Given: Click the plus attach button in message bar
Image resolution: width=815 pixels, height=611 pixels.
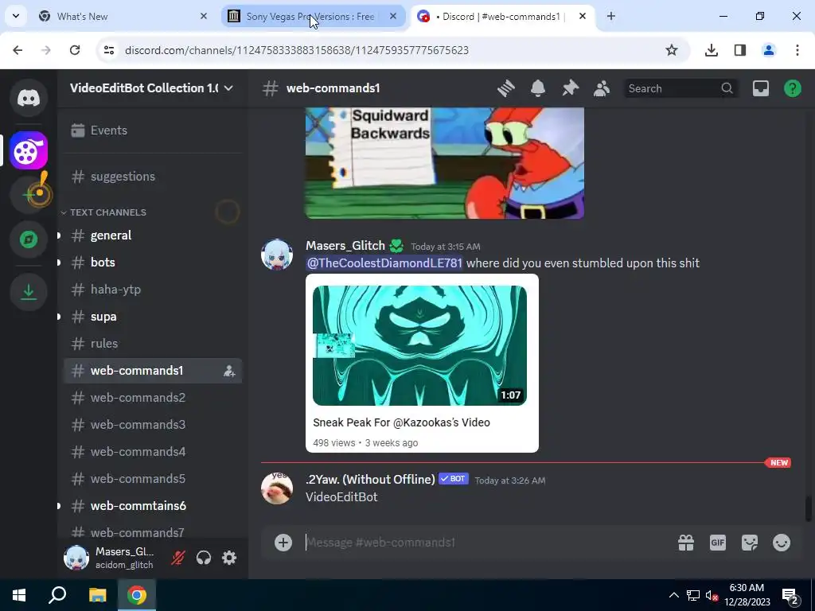Looking at the screenshot, I should click(x=283, y=543).
